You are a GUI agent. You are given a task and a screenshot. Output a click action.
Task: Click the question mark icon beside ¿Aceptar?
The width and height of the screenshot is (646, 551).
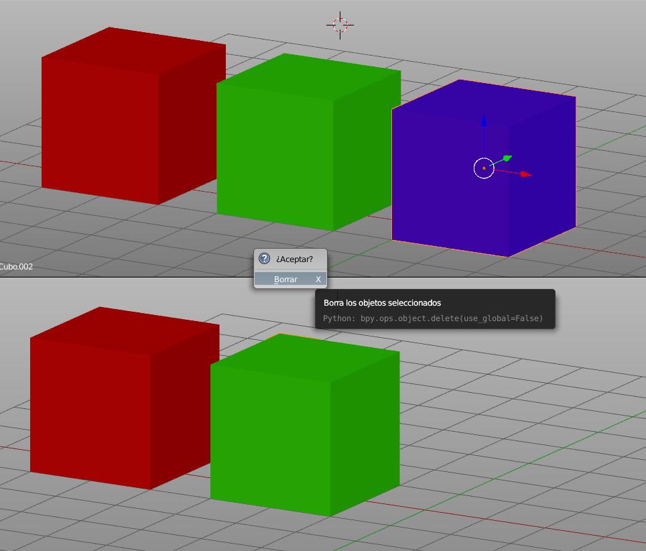tap(264, 258)
